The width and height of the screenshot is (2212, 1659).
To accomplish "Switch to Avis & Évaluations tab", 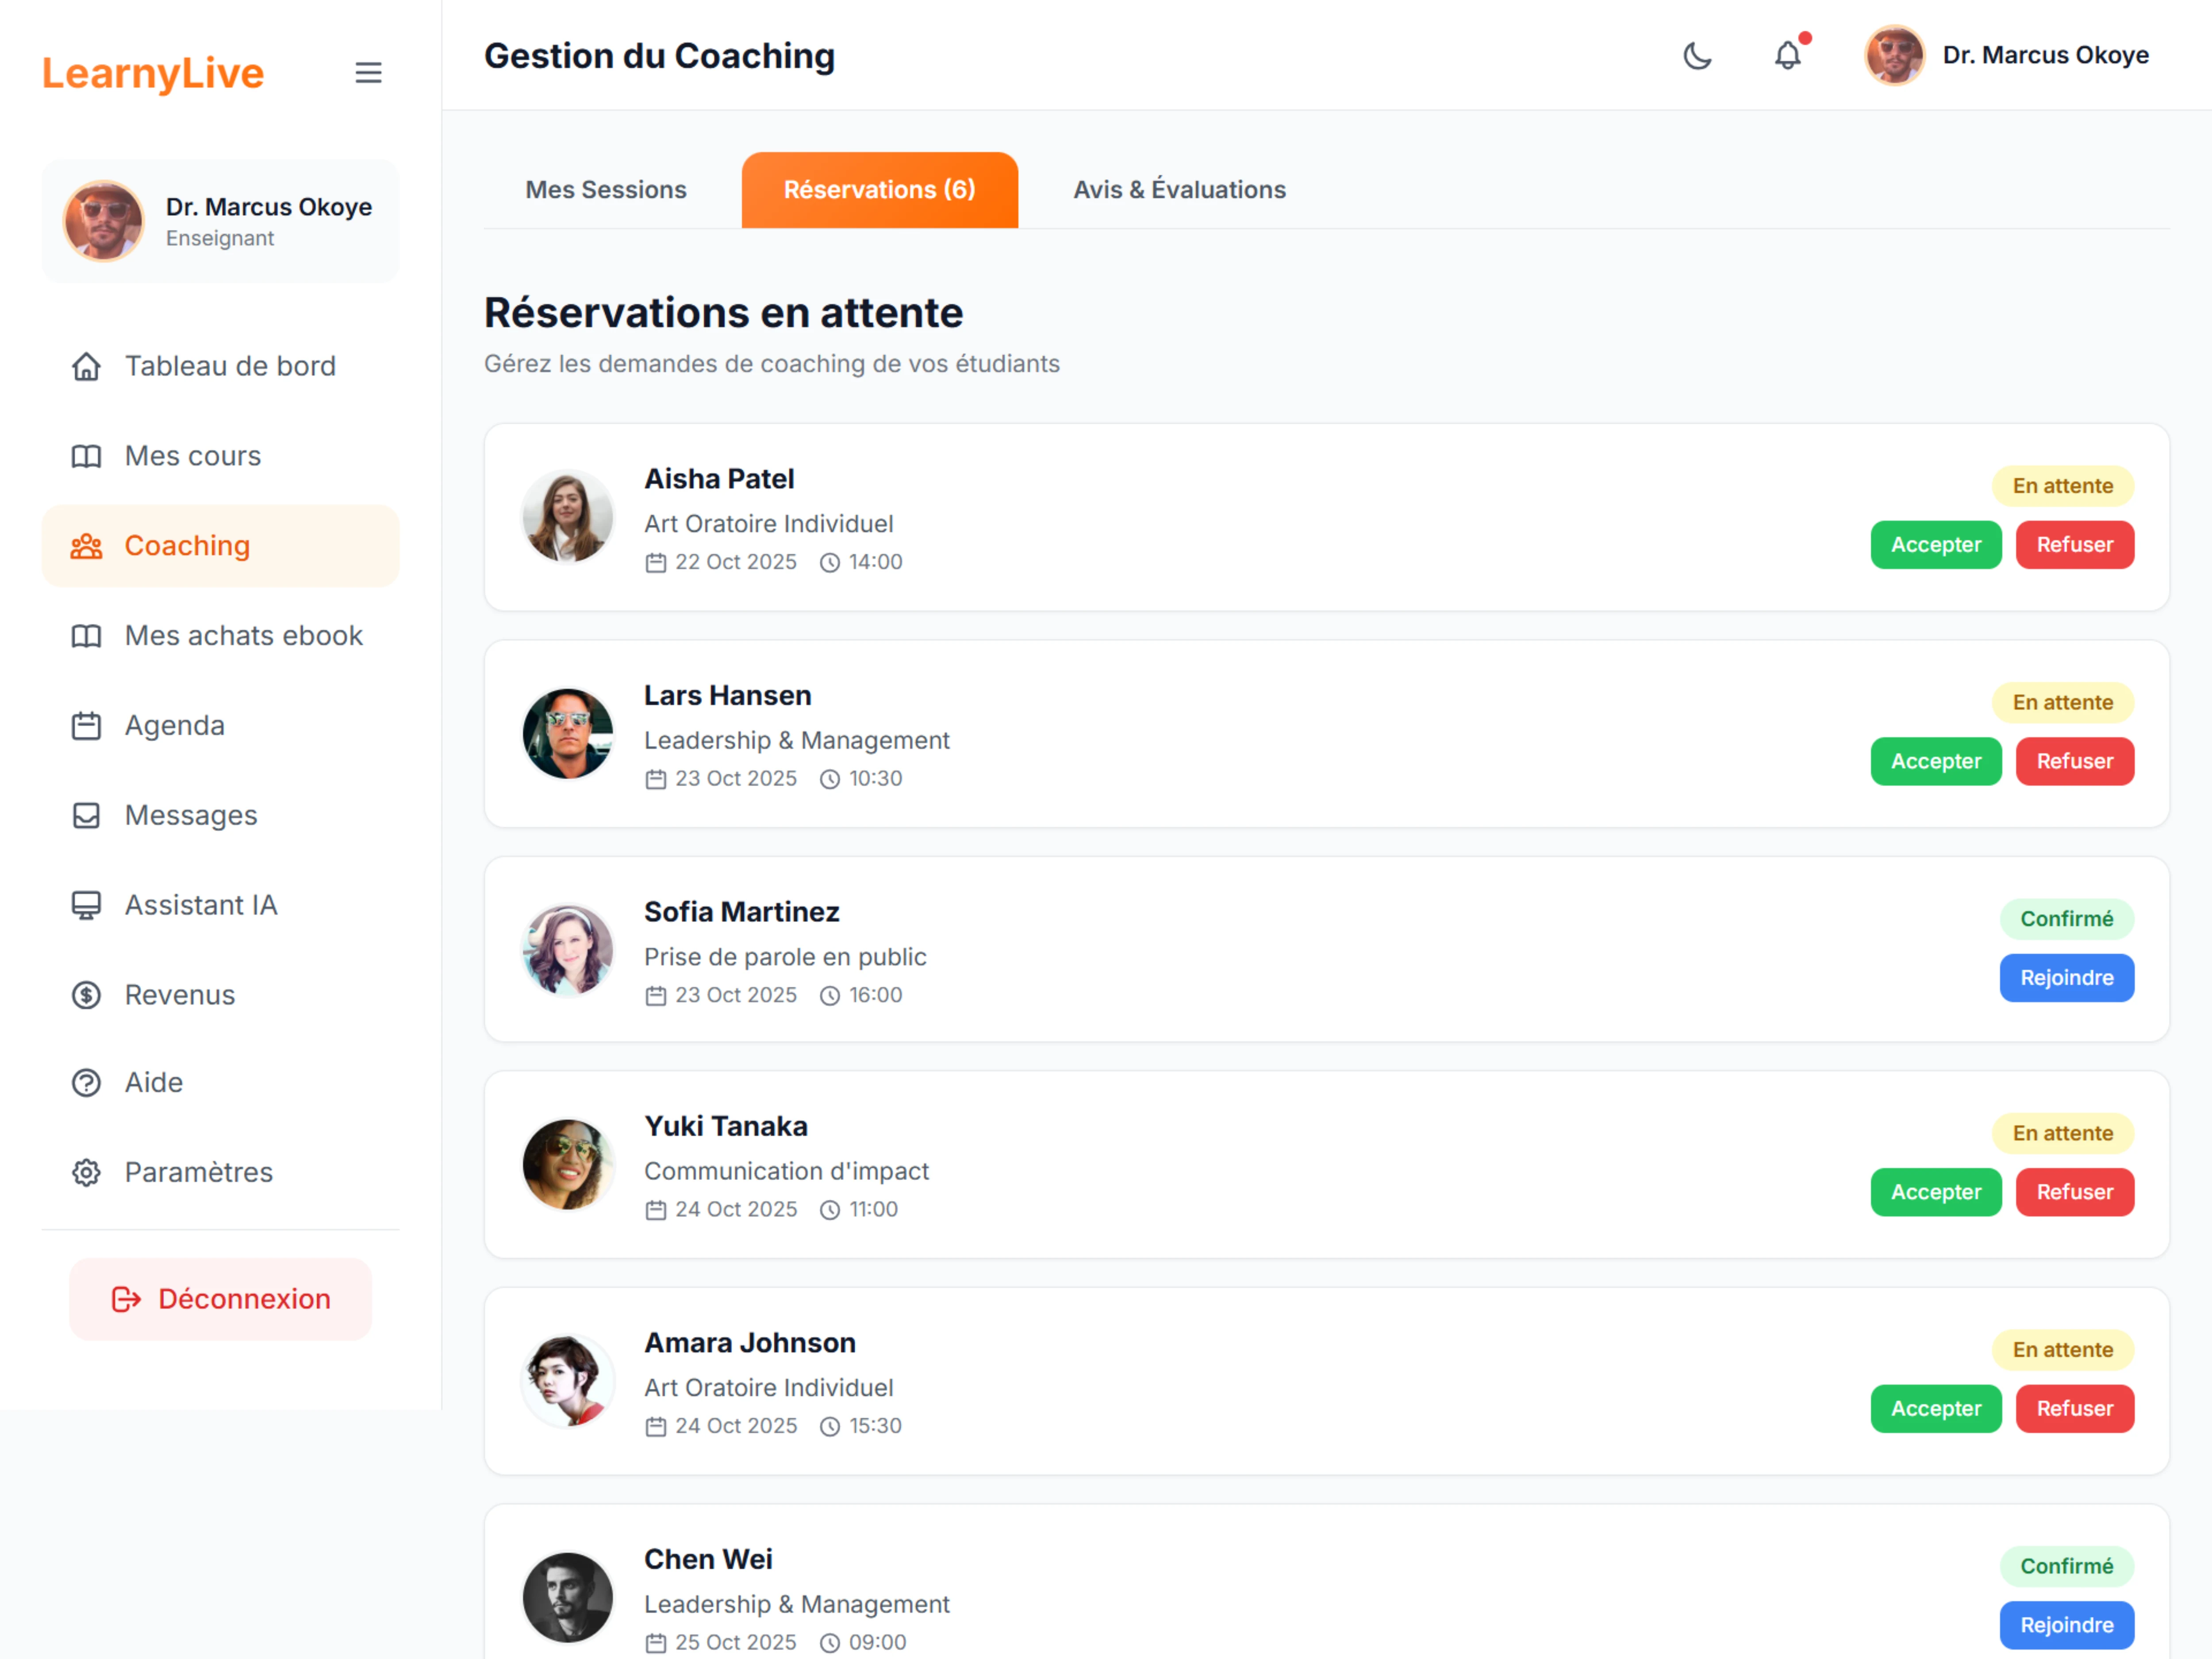I will 1179,190.
